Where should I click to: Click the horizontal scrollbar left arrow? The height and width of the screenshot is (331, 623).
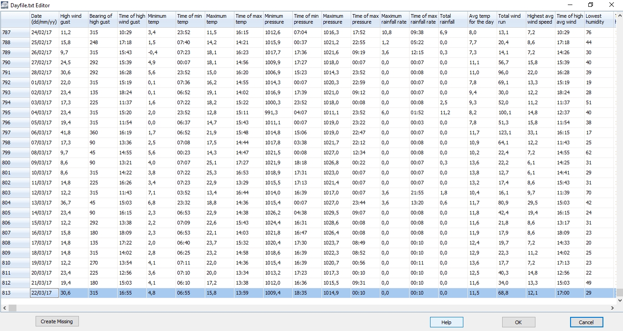5,308
